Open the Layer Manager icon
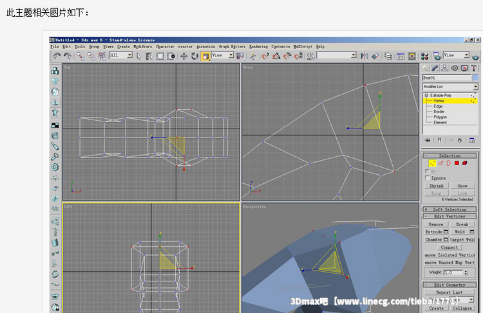Image resolution: width=483 pixels, height=313 pixels. point(388,56)
